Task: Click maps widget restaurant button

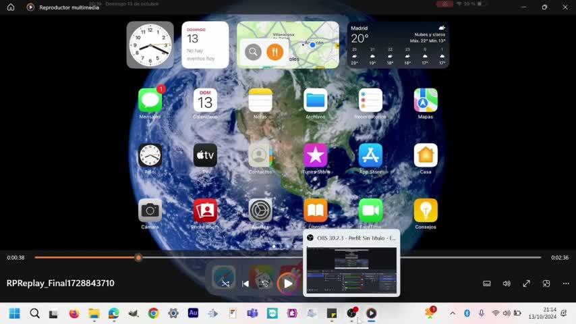Action: point(275,52)
